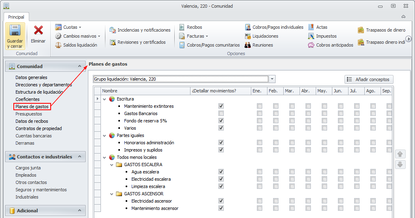Collapse the Comunidad sidebar section
Screen dimensions: 415x218
[x=79, y=66]
